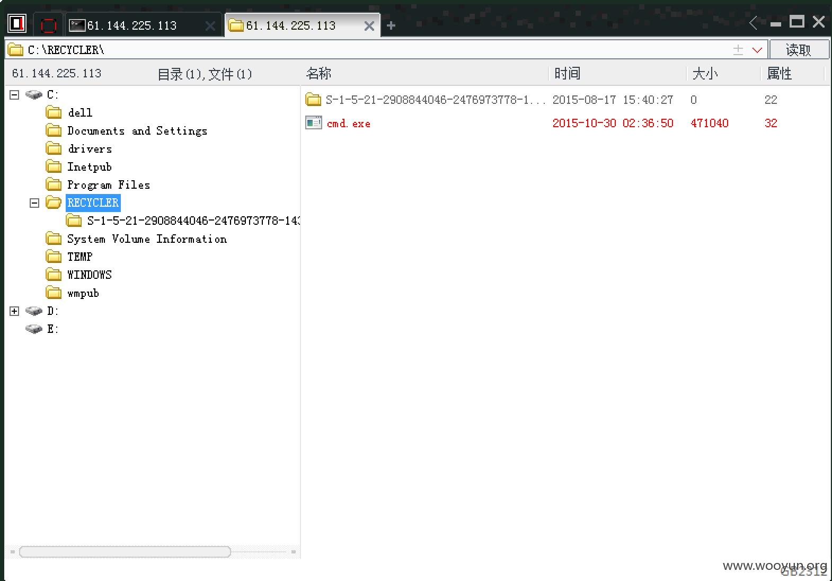Click the cmd.exe size value 471040

click(x=710, y=123)
